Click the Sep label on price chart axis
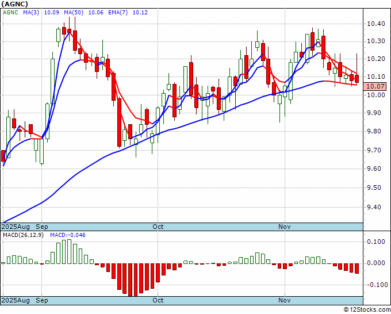 point(42,227)
